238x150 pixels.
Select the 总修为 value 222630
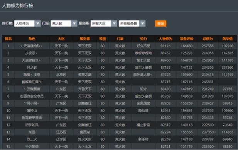pyautogui.click(x=208, y=125)
